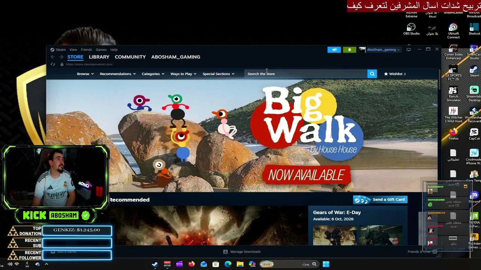Switch to the COMMUNITY tab
Screen dimensions: 481x270
[x=130, y=57]
